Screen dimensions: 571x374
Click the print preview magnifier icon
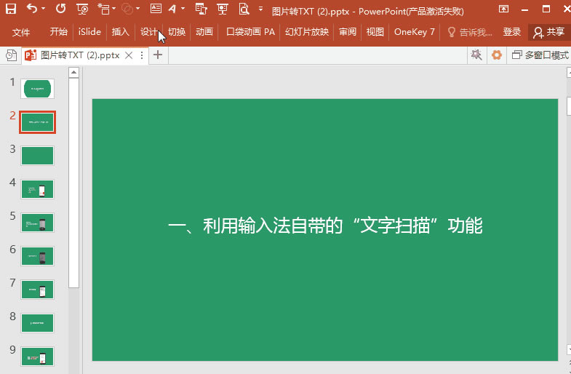tap(243, 9)
